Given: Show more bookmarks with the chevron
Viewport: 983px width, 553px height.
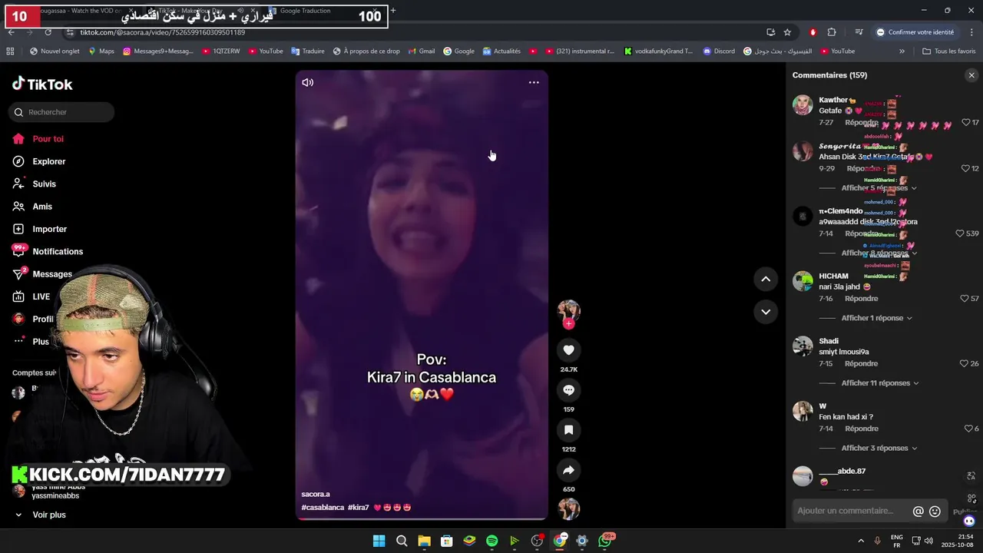Looking at the screenshot, I should pos(902,51).
